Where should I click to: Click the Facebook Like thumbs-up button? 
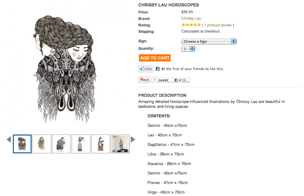point(146,69)
